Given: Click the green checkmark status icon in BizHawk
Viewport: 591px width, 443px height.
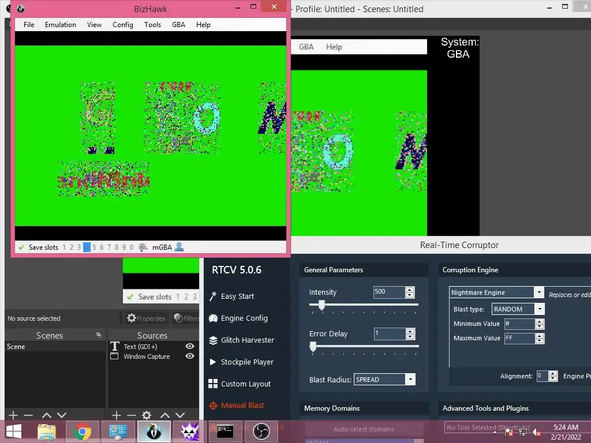Looking at the screenshot, I should [21, 247].
